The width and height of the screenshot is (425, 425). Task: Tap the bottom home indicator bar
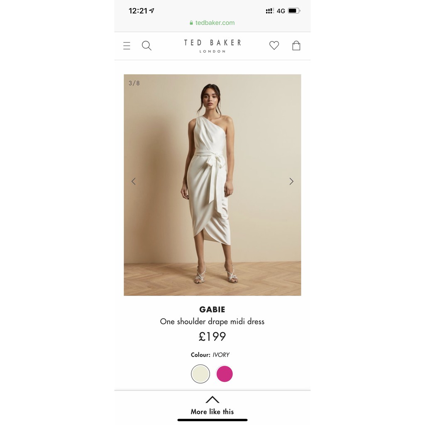point(212,420)
